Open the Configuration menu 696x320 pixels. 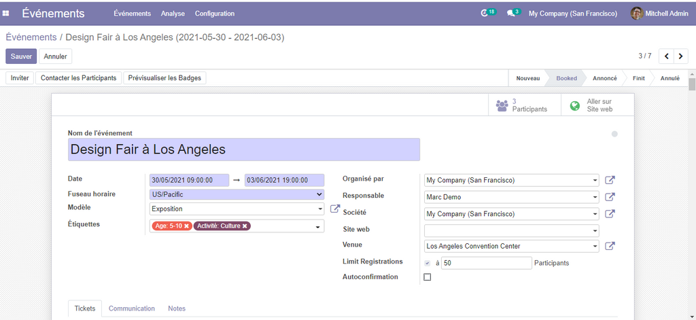(215, 14)
